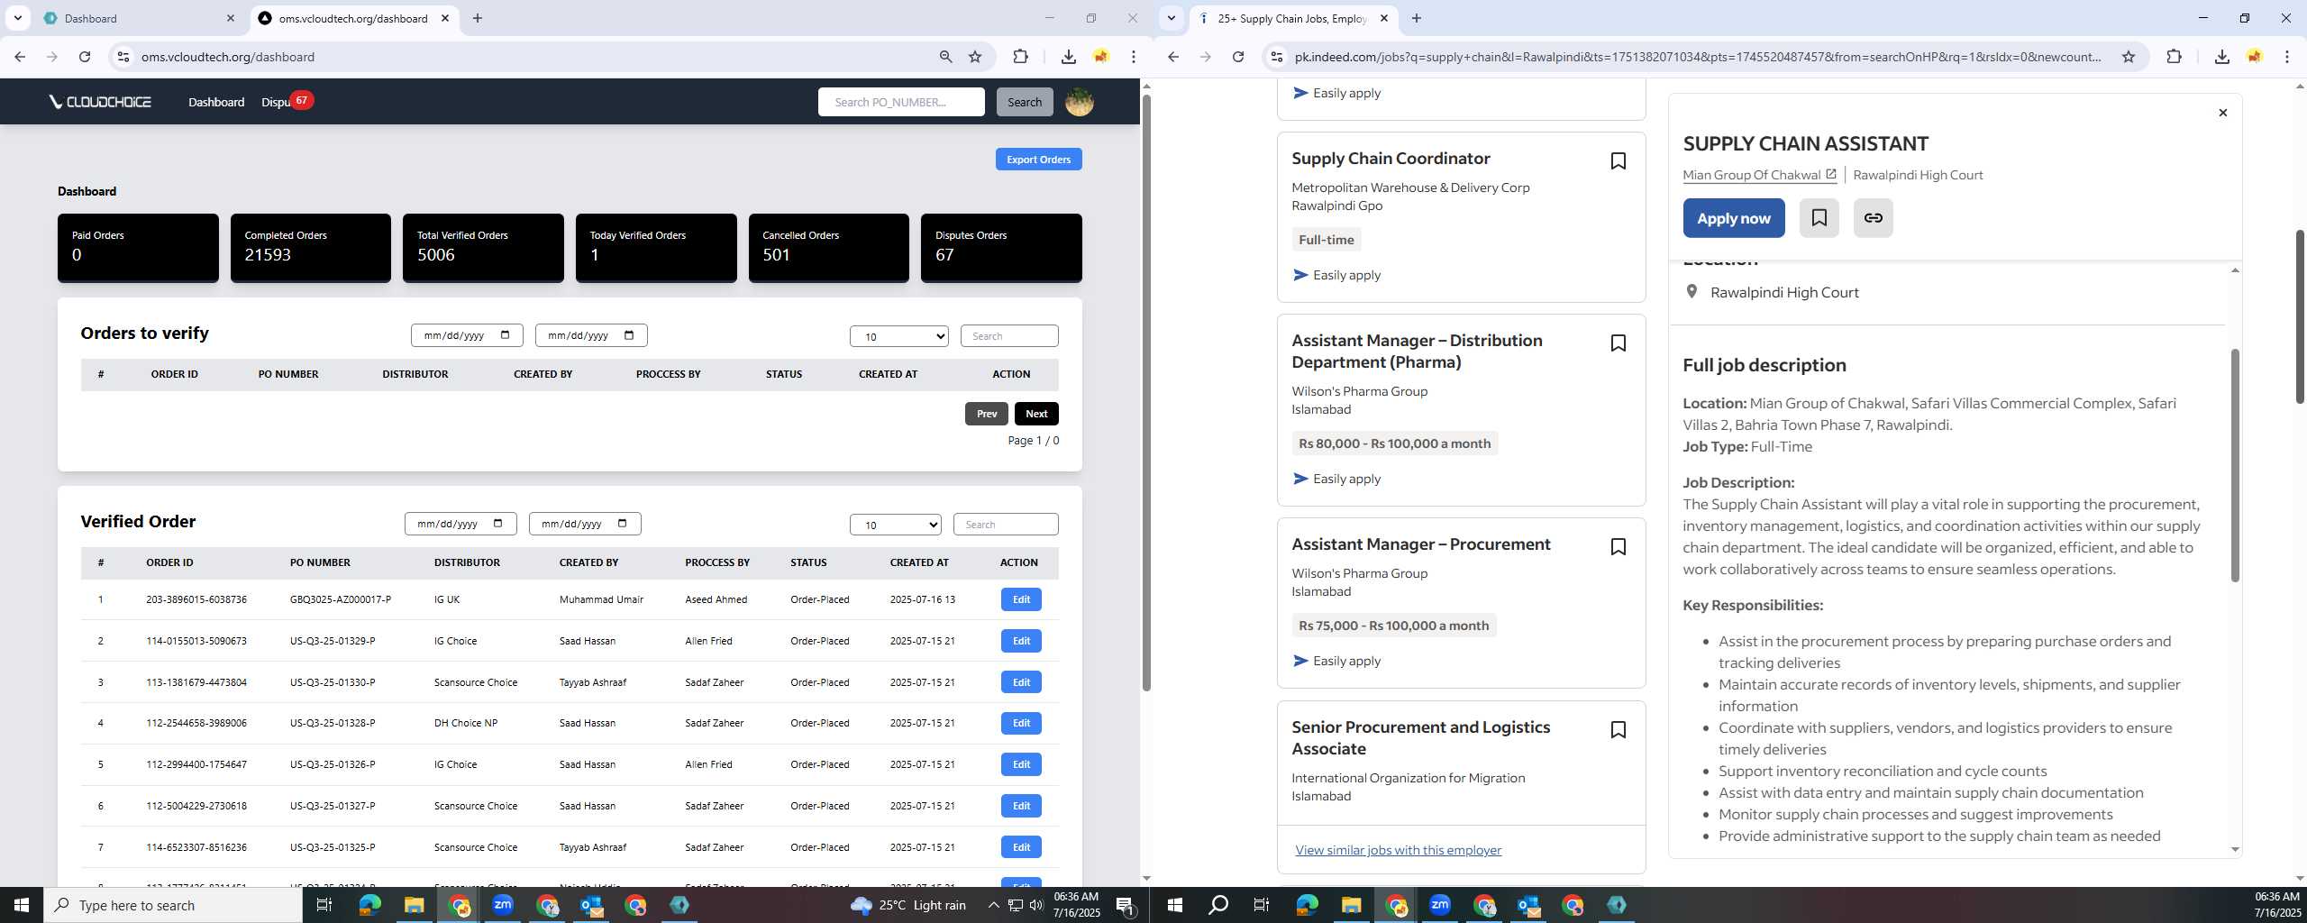This screenshot has height=923, width=2307.
Task: Open Chrome menu in the Indeed window
Action: (2287, 57)
